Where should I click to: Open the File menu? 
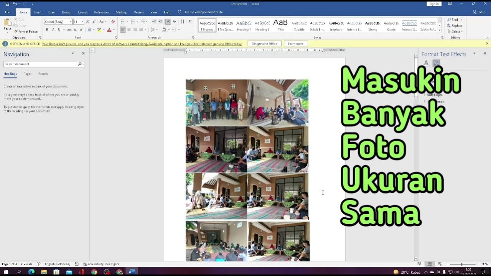(x=7, y=12)
